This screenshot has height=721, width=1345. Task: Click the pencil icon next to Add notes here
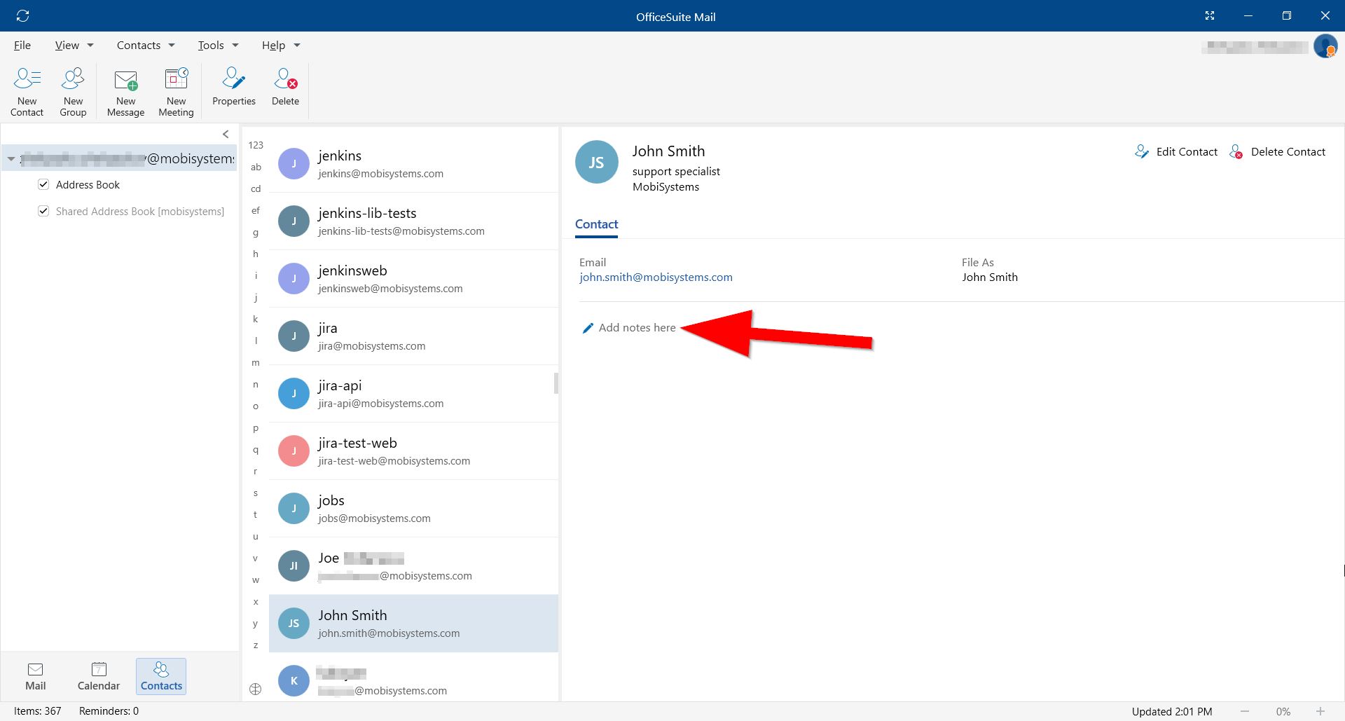tap(588, 327)
